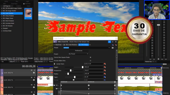Click track 2 Level slider handle

[34, 80]
